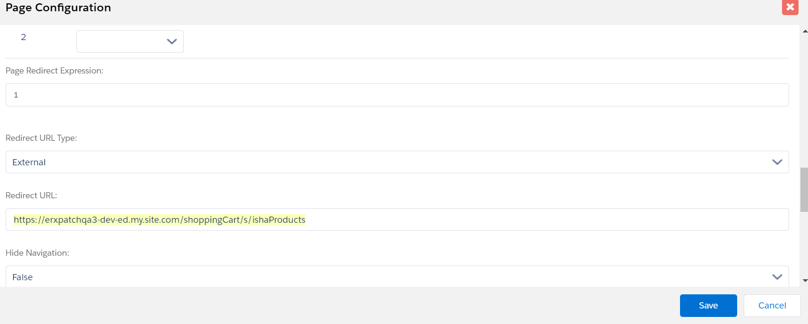Click the "Redirect URL:" label
The image size is (808, 324).
point(31,195)
